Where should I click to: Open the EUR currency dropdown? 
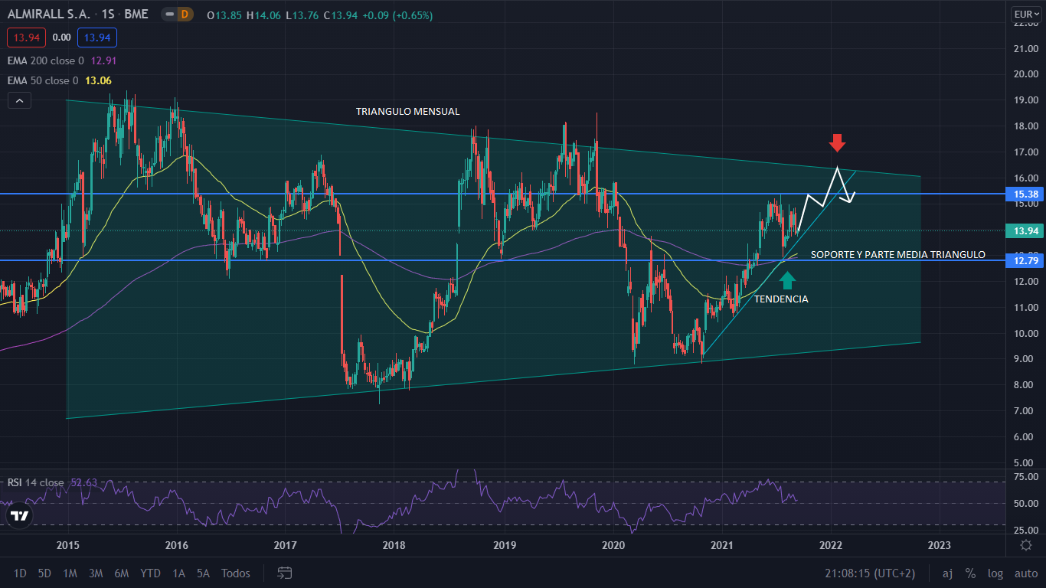(x=1022, y=14)
